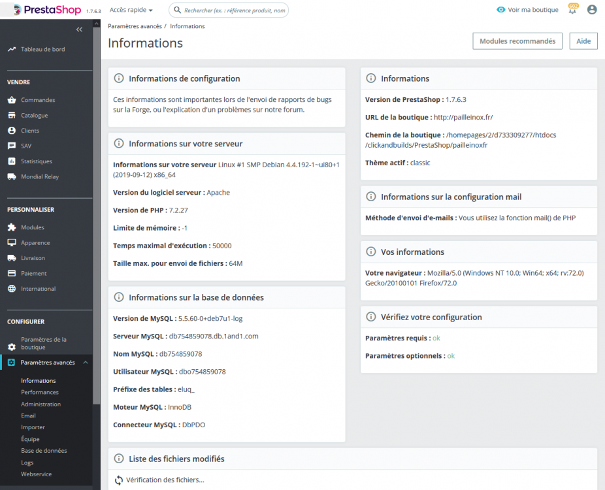Select Email submenu item
The height and width of the screenshot is (490, 605).
click(x=28, y=416)
